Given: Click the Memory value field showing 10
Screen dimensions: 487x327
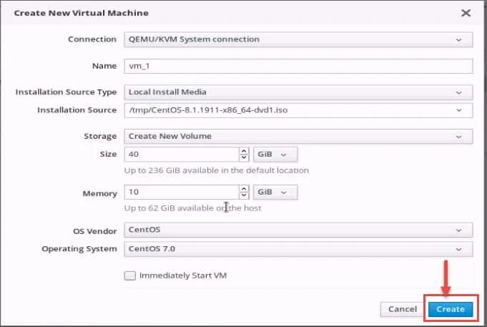Looking at the screenshot, I should click(182, 192).
